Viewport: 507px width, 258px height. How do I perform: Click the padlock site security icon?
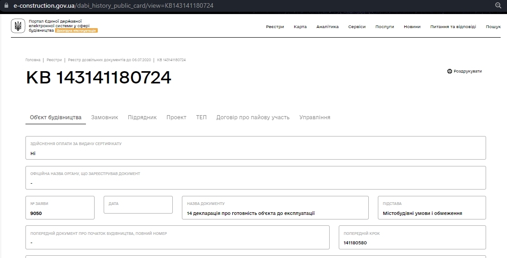(6, 5)
